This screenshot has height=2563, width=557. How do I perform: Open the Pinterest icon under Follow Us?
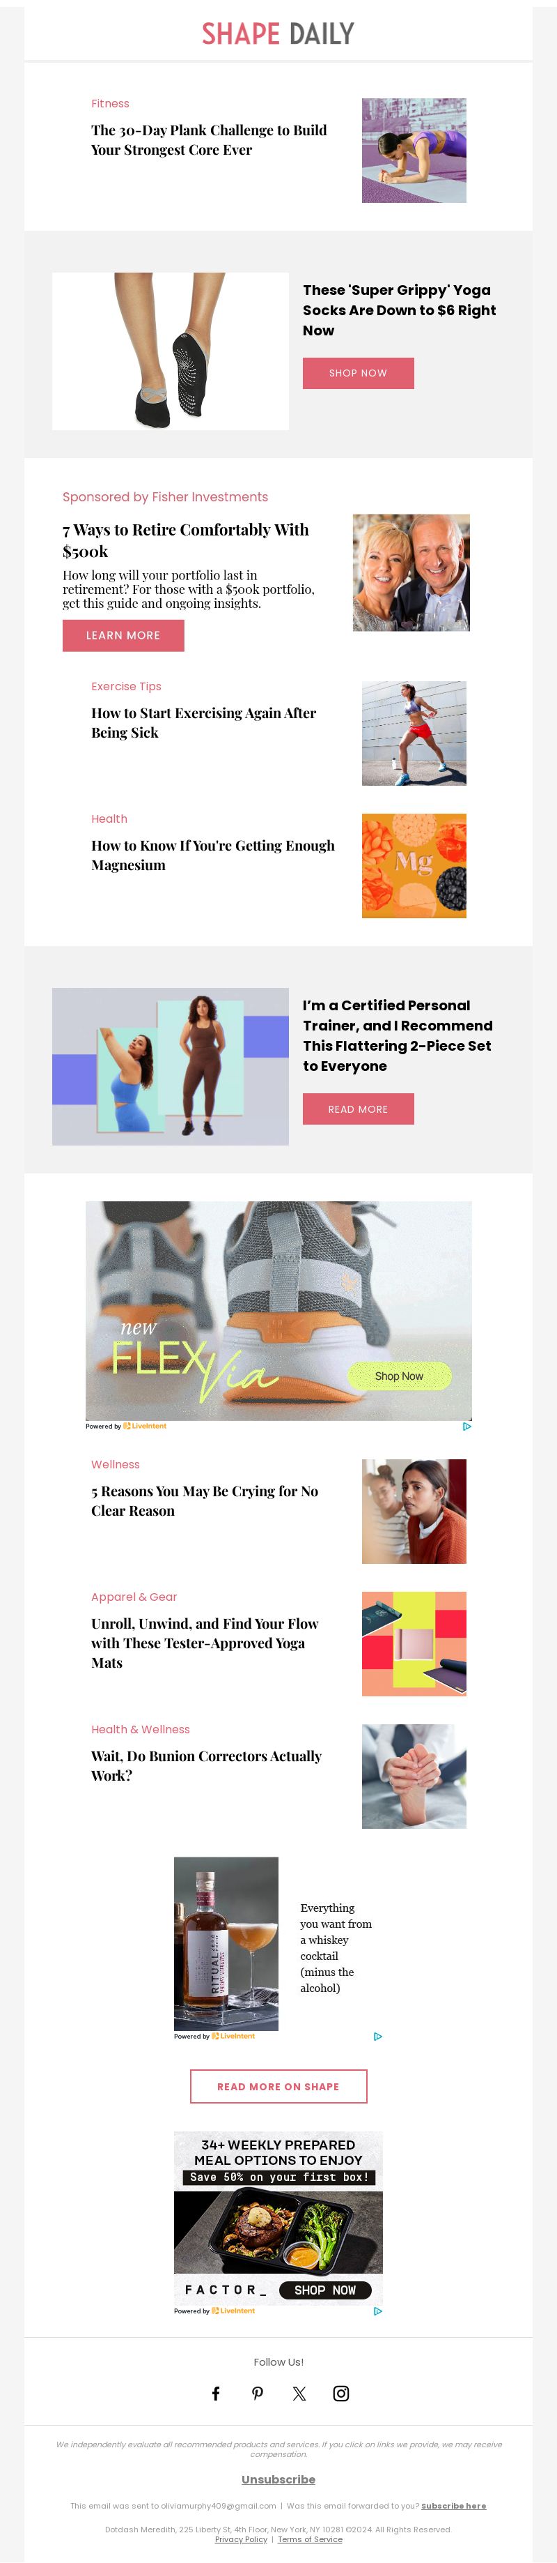(257, 2394)
